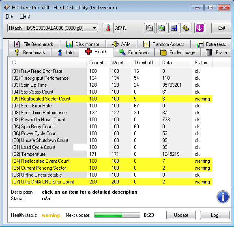Open the File menu
This screenshot has width=234, height=227.
(9, 16)
